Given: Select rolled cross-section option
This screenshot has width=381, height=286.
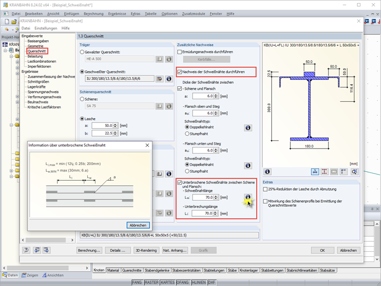Looking at the screenshot, I should (82, 52).
